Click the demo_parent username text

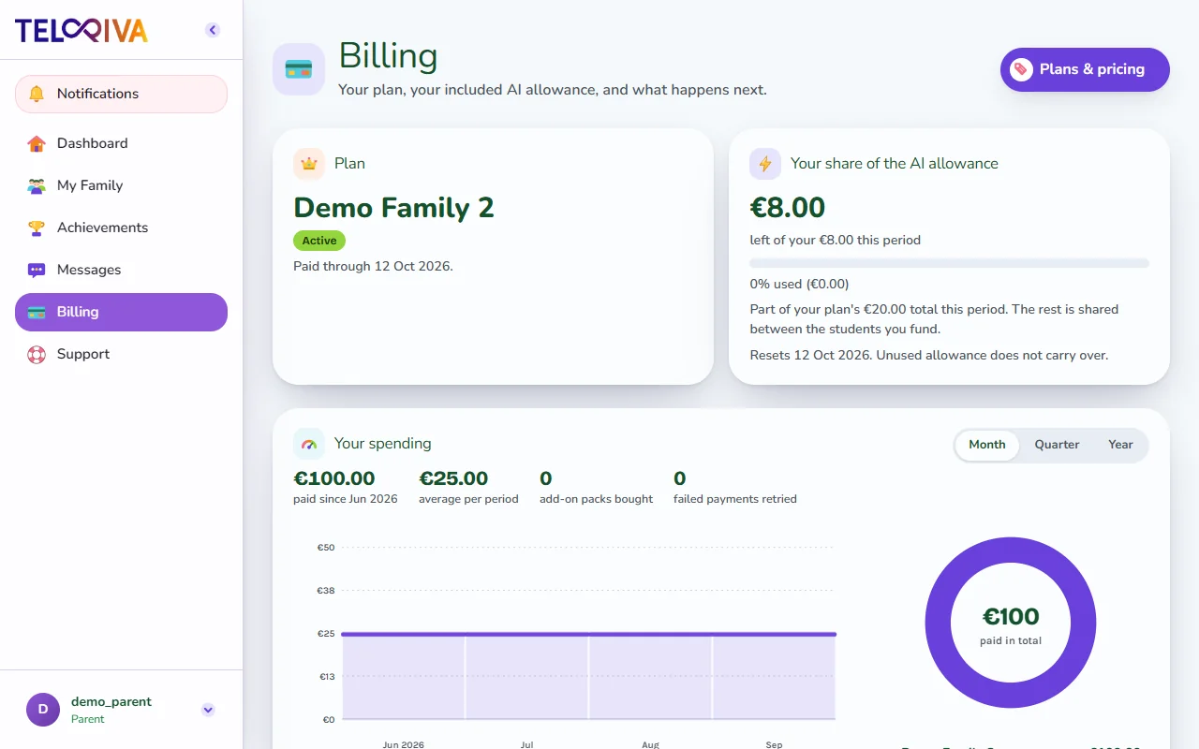[111, 701]
